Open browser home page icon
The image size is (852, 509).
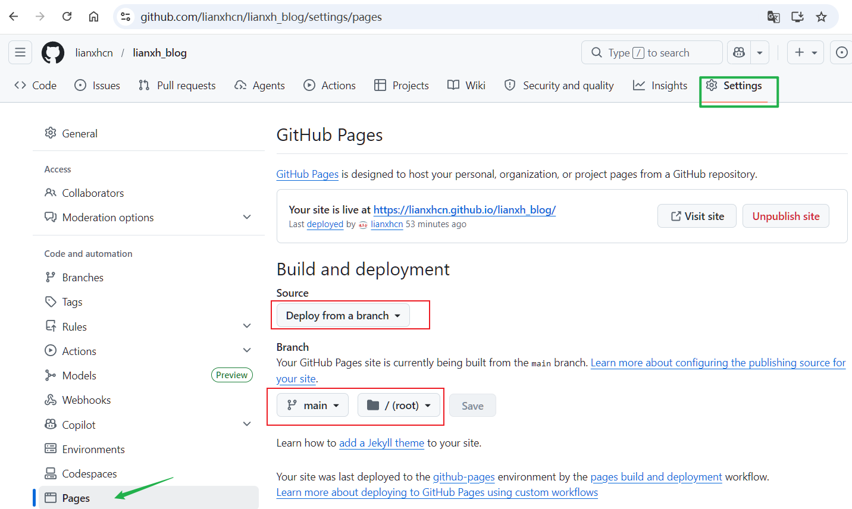point(93,17)
